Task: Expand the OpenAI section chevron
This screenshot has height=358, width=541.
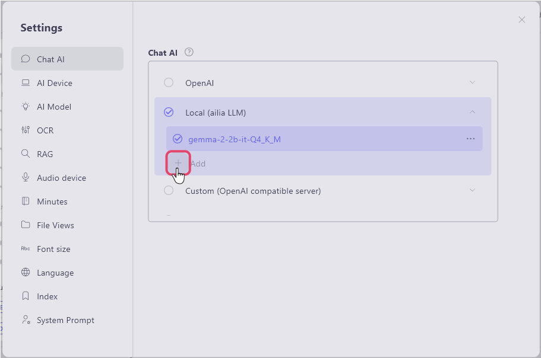Action: [473, 82]
